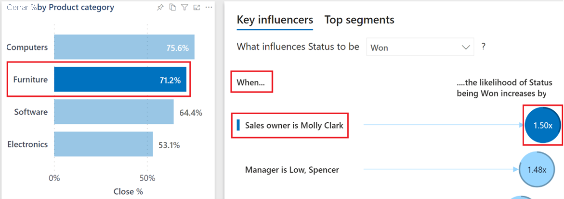Image resolution: width=564 pixels, height=199 pixels.
Task: Click the 1.50x influencer bubble
Action: pos(542,125)
